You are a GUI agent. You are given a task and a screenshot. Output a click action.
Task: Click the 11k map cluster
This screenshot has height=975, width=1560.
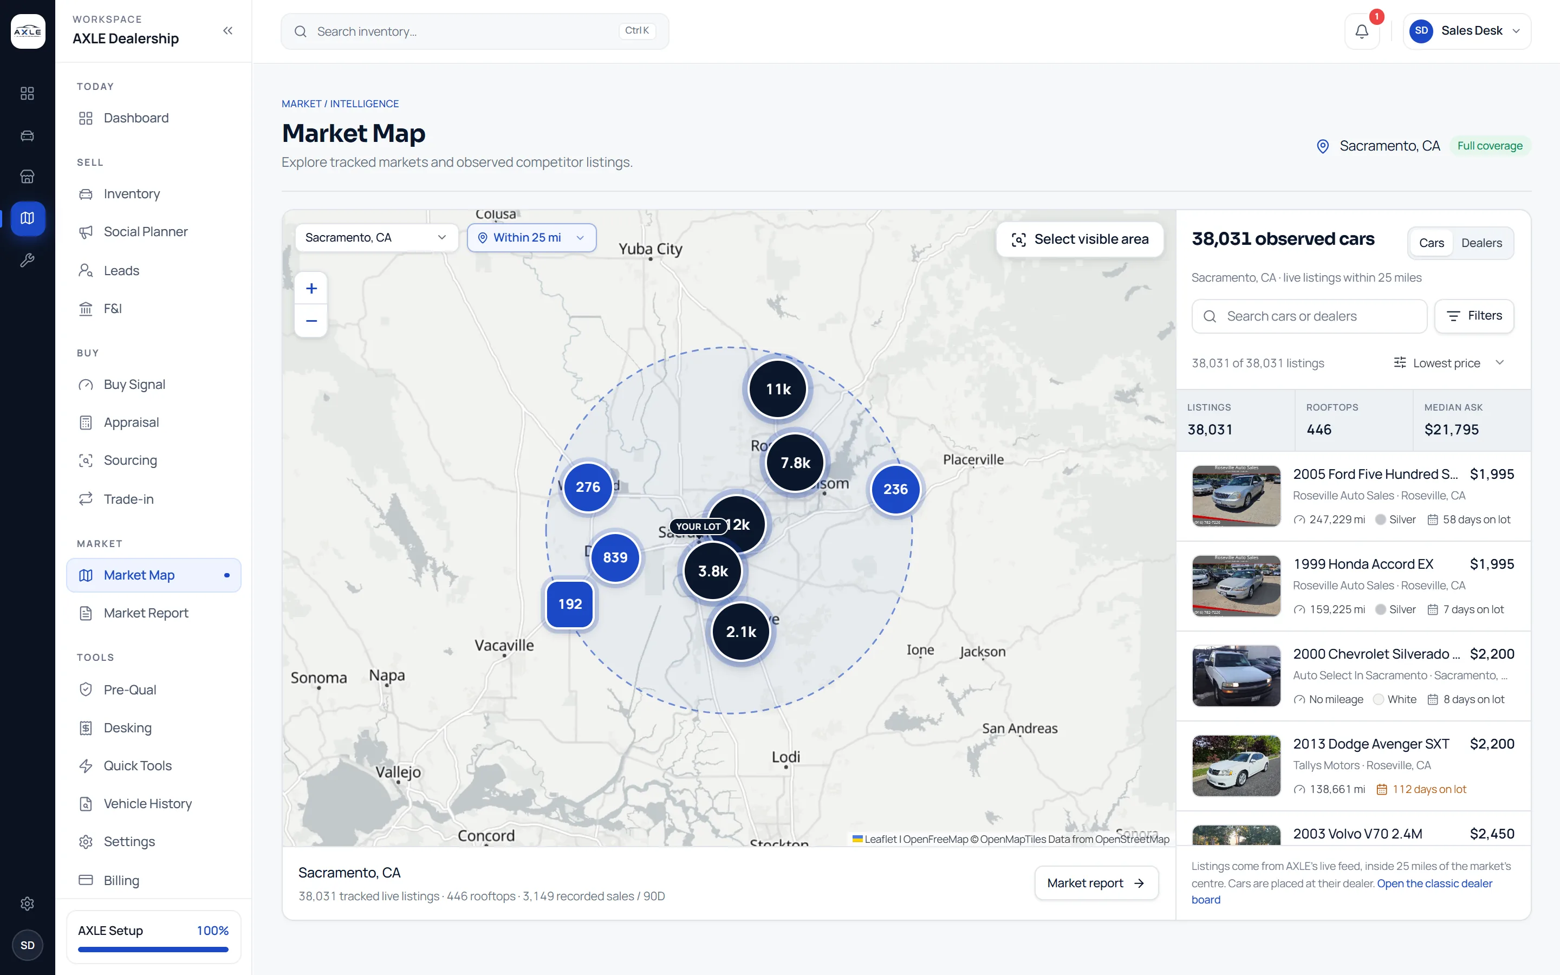tap(778, 389)
